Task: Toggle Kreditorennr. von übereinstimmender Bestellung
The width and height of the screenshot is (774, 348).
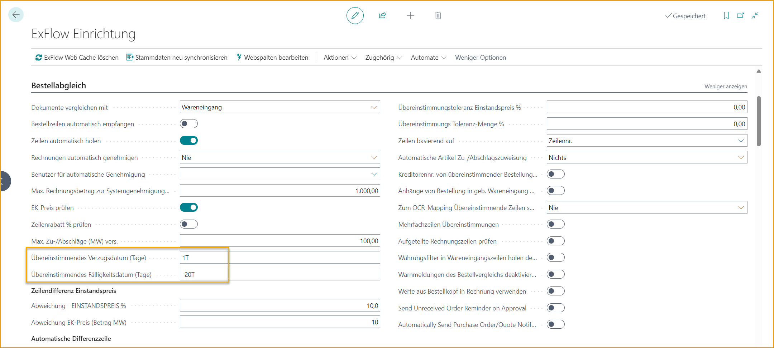Action: tap(556, 174)
